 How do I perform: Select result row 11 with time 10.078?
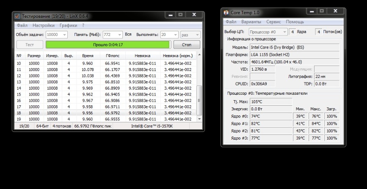105,69
